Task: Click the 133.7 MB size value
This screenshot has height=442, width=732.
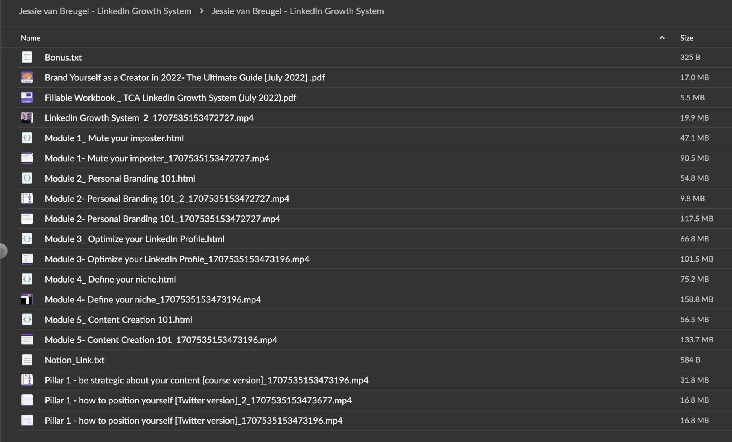Action: point(697,340)
